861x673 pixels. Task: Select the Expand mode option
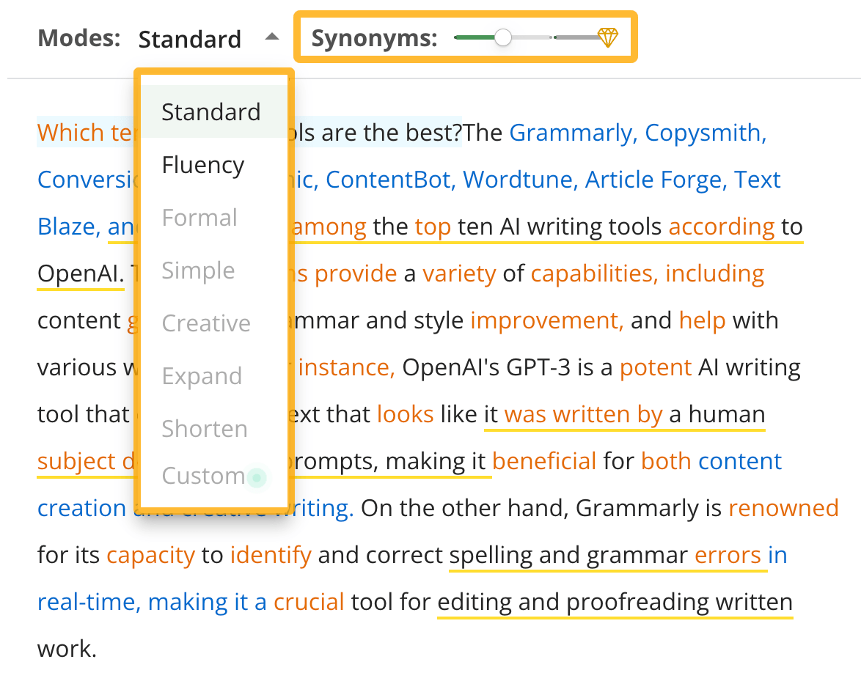click(x=214, y=375)
